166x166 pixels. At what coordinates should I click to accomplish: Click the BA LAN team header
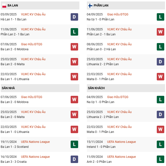[40, 5]
